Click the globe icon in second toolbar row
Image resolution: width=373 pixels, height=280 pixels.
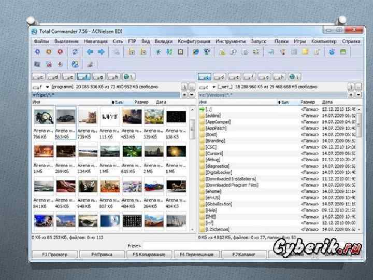pos(75,64)
